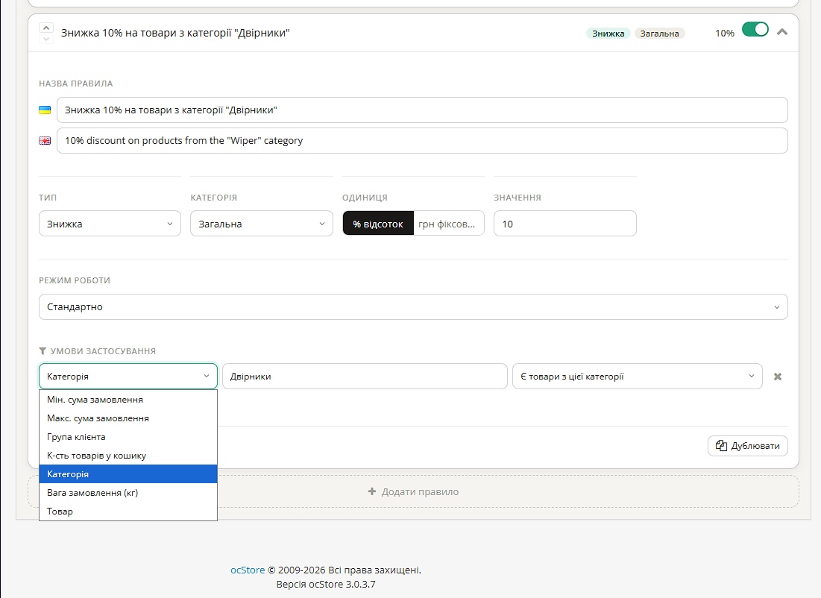Move rule up with the up arrow

pos(46,28)
